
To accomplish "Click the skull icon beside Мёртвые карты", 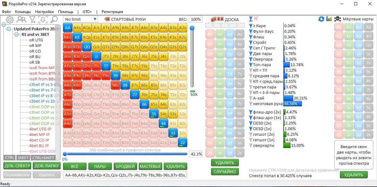I will point(337,19).
